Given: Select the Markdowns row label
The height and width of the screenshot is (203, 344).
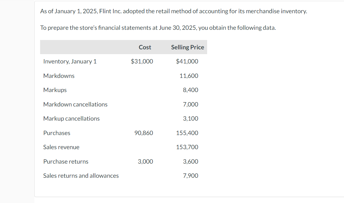Looking at the screenshot, I should click(x=59, y=76).
